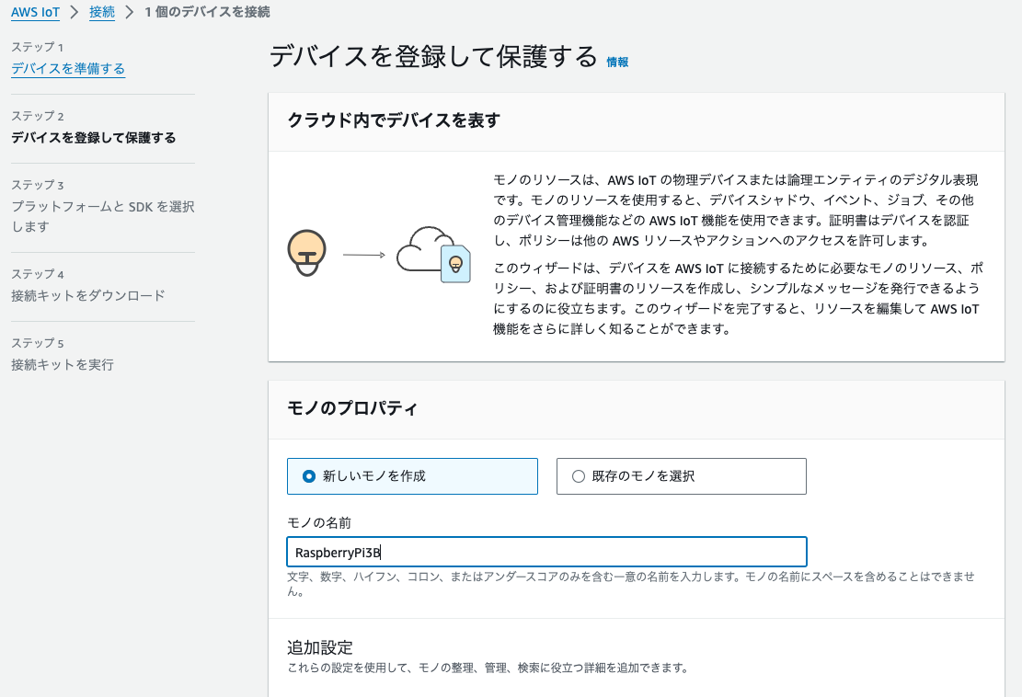Select step 4 接続キットをダウンロード

pyautogui.click(x=88, y=295)
